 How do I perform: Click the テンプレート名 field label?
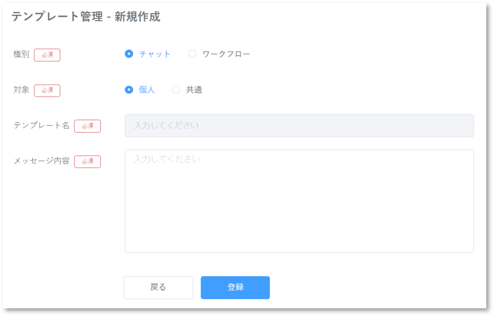[41, 126]
